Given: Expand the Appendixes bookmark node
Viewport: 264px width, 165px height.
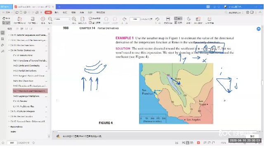Looking at the screenshot, I should [x=9, y=127].
